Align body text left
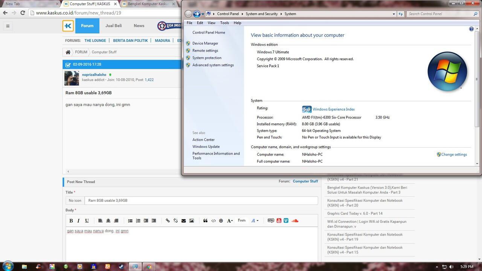 (100, 221)
